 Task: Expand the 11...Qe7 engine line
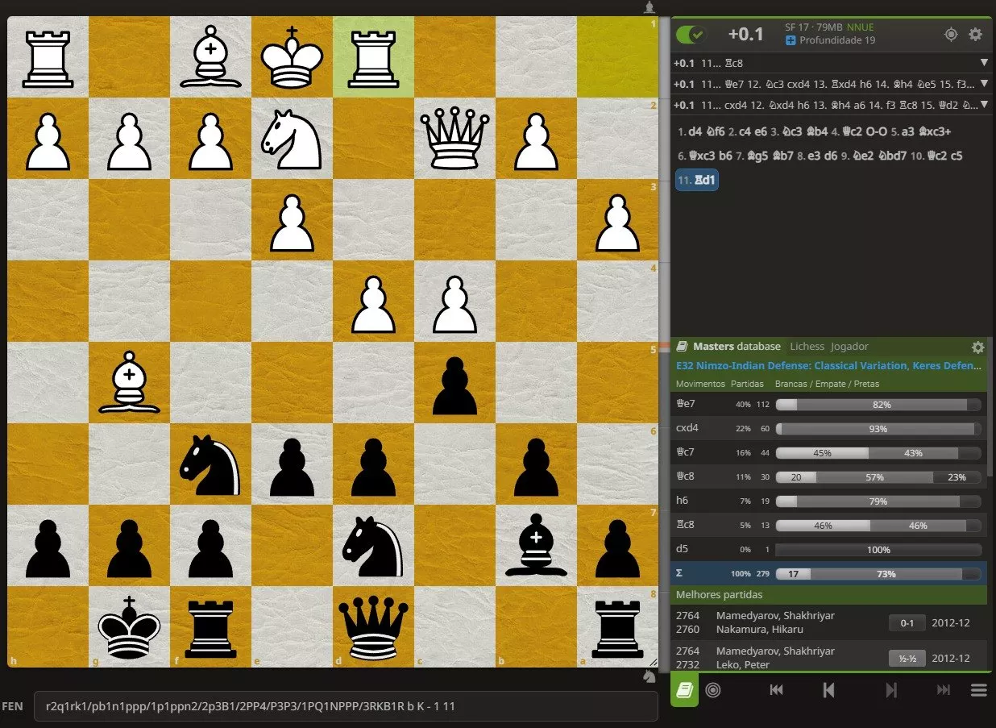click(x=983, y=84)
